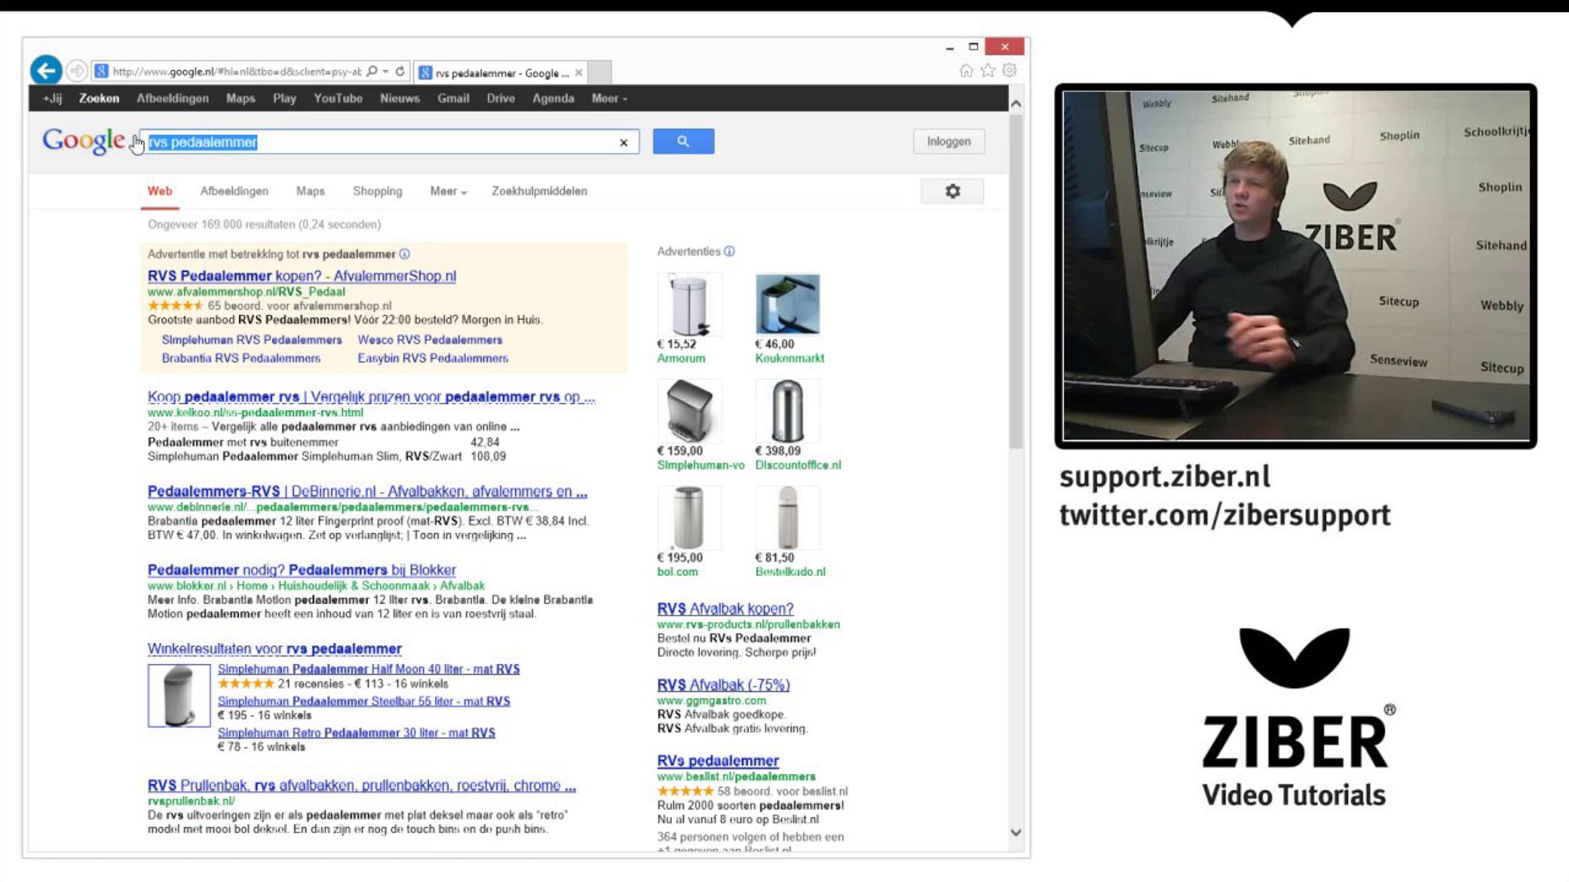Image resolution: width=1569 pixels, height=882 pixels.
Task: Open the browser home icon
Action: click(966, 71)
